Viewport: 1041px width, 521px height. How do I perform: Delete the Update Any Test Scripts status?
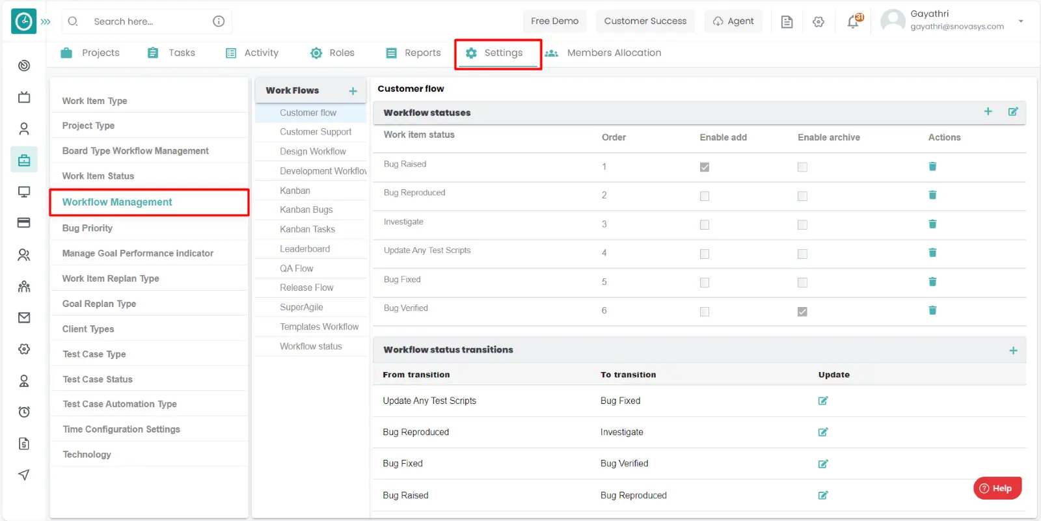tap(932, 252)
